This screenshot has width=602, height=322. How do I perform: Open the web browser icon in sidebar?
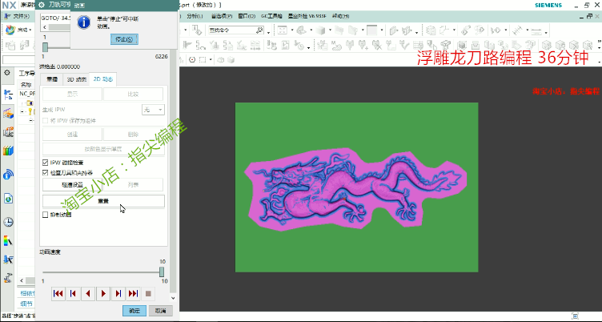(x=8, y=198)
